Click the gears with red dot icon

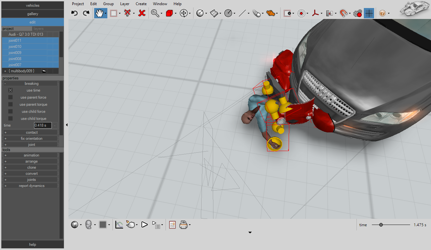(357, 13)
